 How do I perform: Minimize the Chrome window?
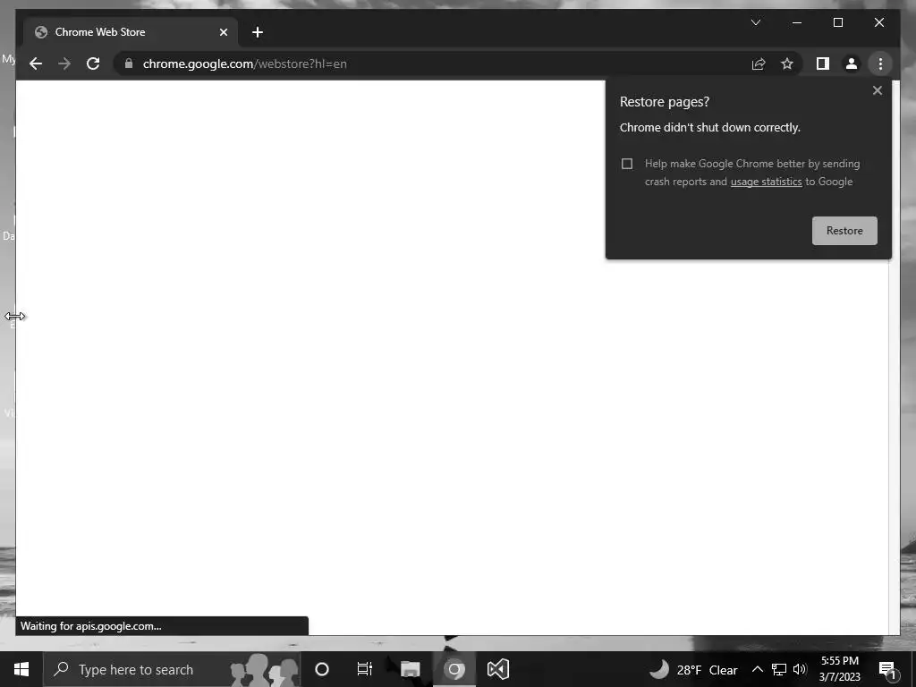pos(797,22)
